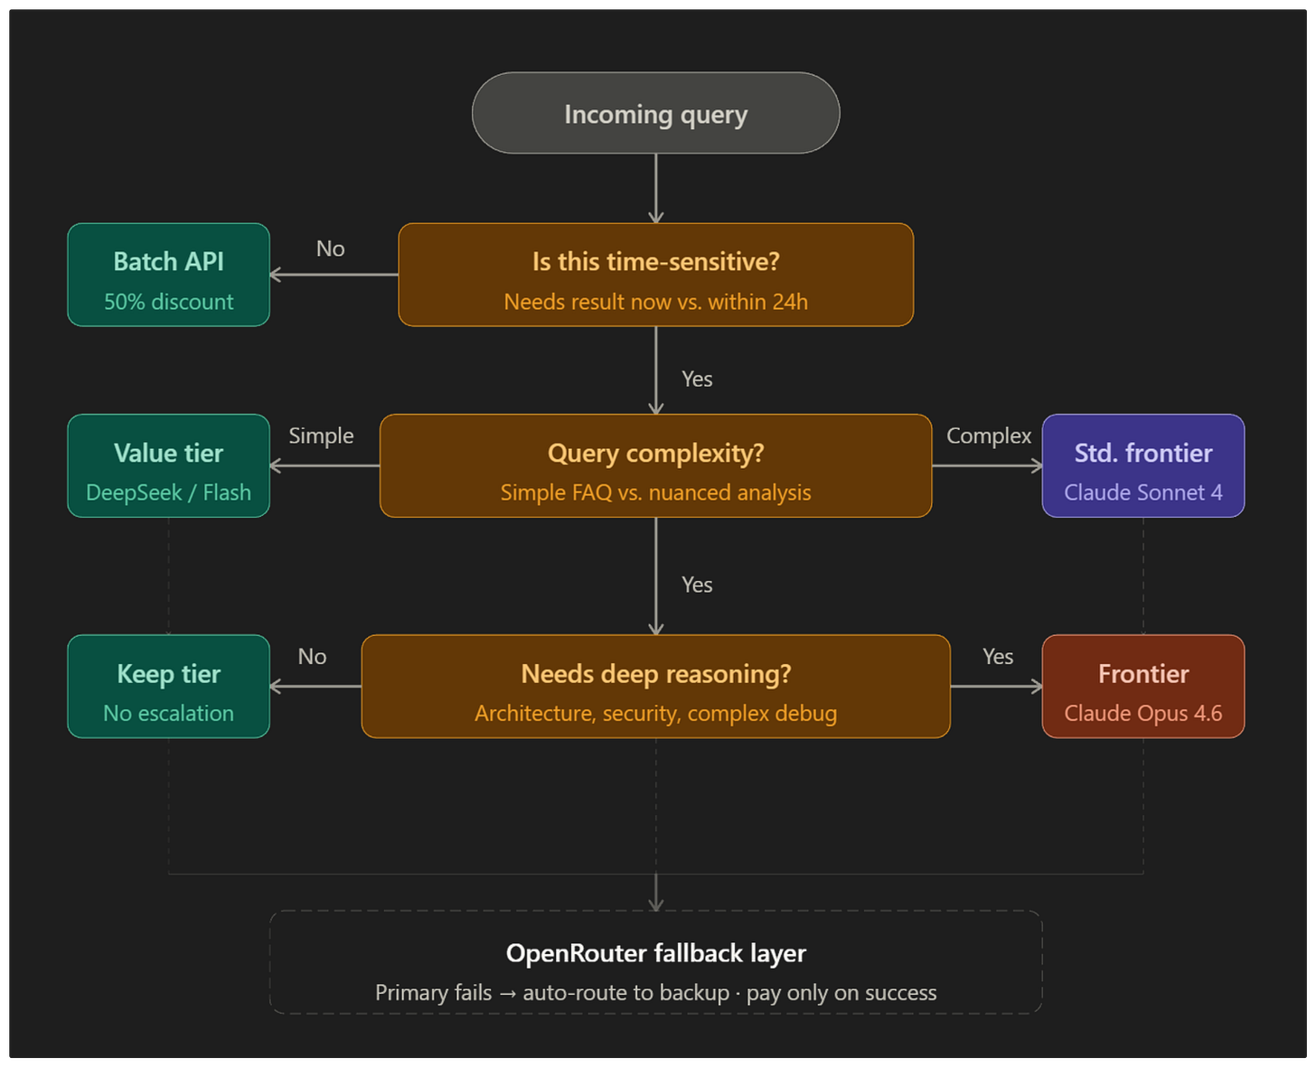Click 'Architecture, security, complex debug' text
This screenshot has height=1067, width=1316.
tap(655, 713)
